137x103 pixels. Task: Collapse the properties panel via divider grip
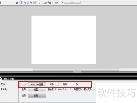coord(77,72)
